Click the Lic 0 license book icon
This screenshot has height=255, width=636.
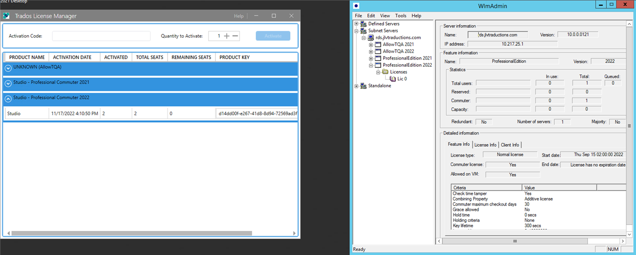coord(393,79)
